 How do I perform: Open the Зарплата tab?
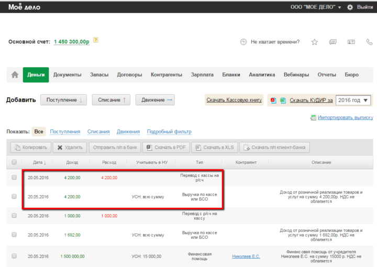click(x=202, y=75)
